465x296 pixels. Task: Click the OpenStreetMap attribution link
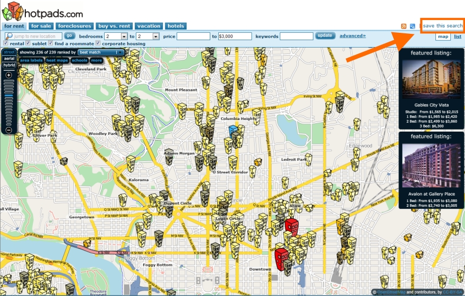click(392, 292)
